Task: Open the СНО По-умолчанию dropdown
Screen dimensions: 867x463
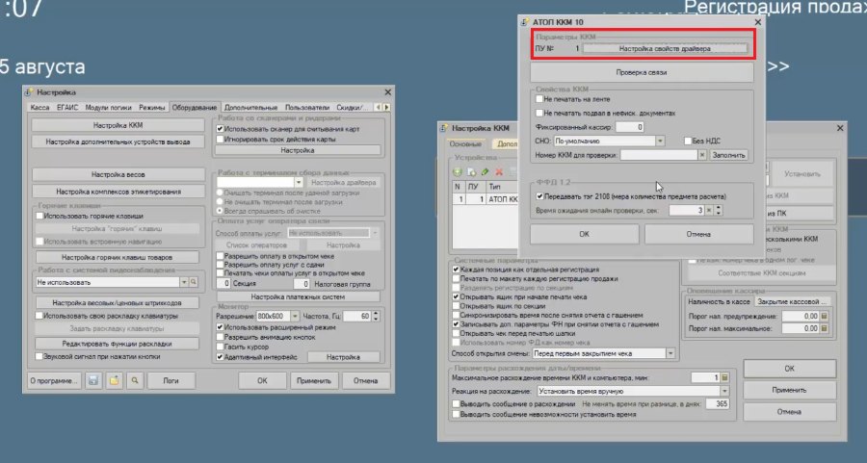Action: (x=660, y=141)
